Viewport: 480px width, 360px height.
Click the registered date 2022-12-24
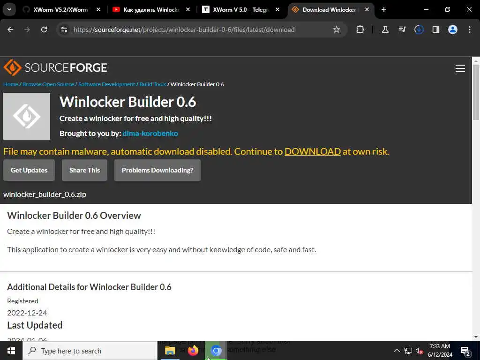tap(27, 313)
